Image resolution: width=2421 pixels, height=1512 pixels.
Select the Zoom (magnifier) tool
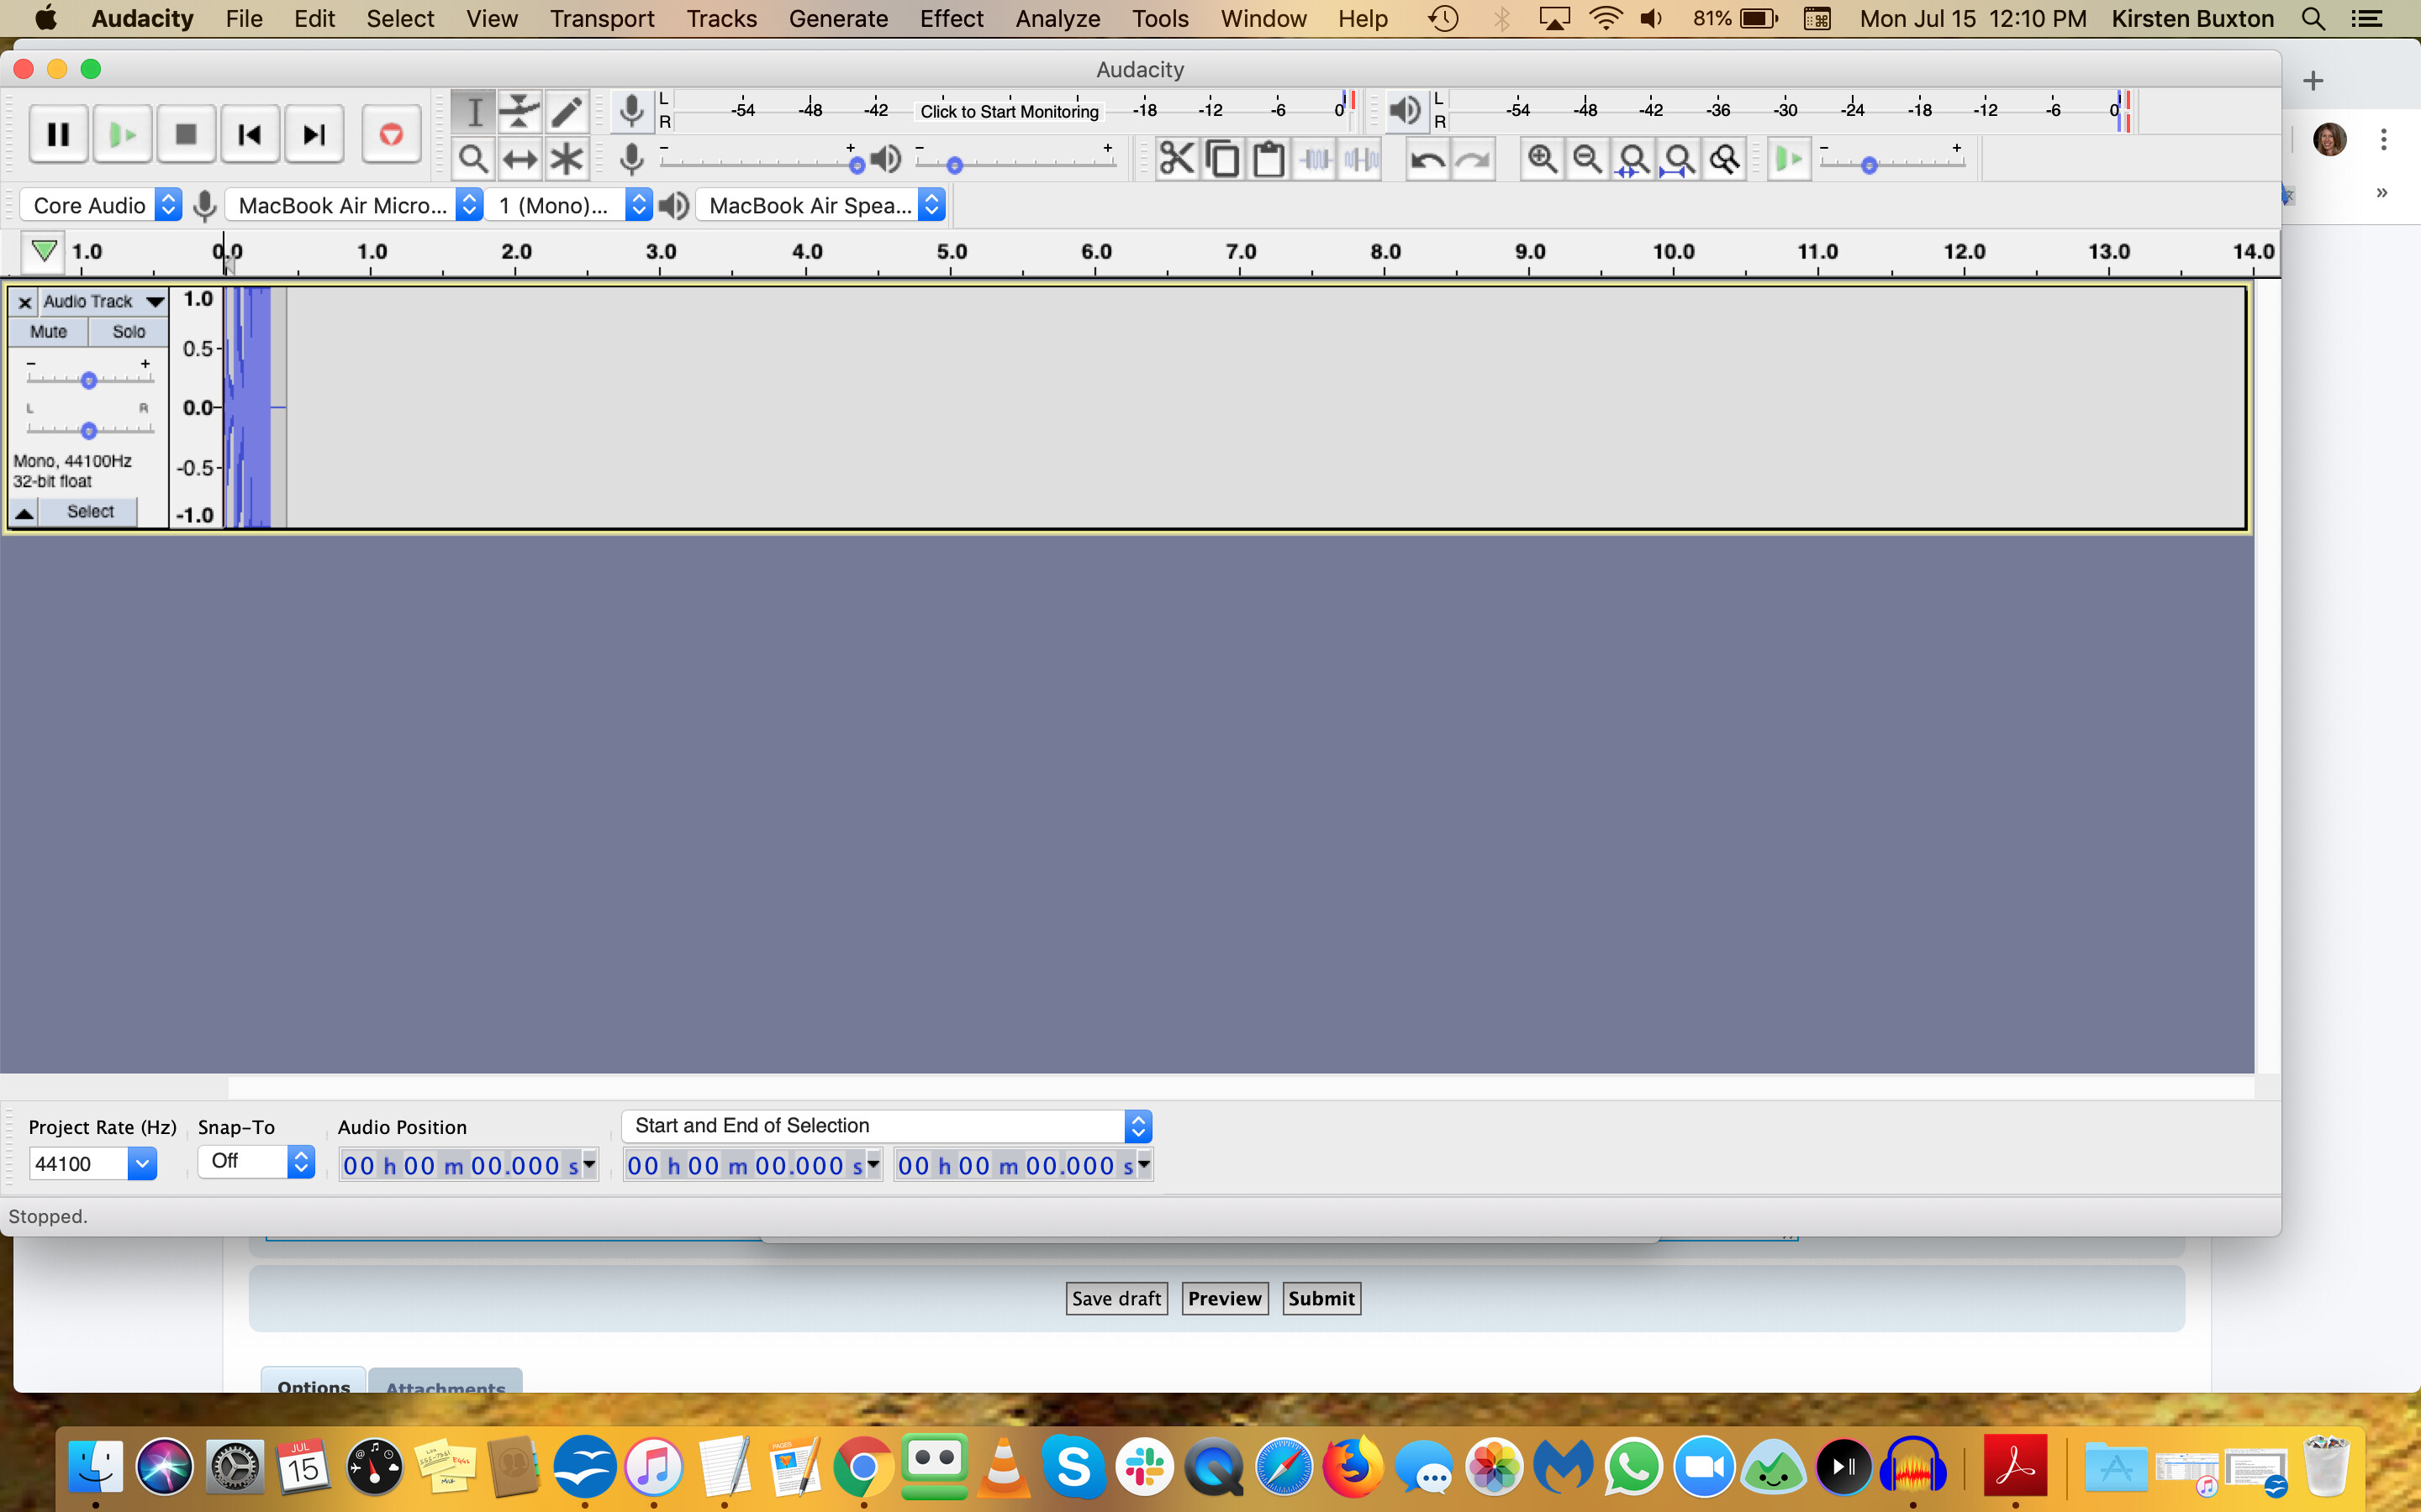pos(473,159)
